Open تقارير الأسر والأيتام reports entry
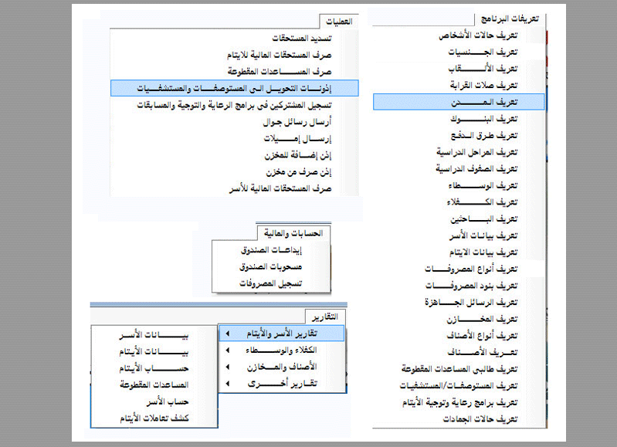617x447 pixels. pyautogui.click(x=282, y=334)
